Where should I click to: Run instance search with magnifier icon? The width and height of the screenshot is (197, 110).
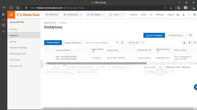click(x=122, y=43)
